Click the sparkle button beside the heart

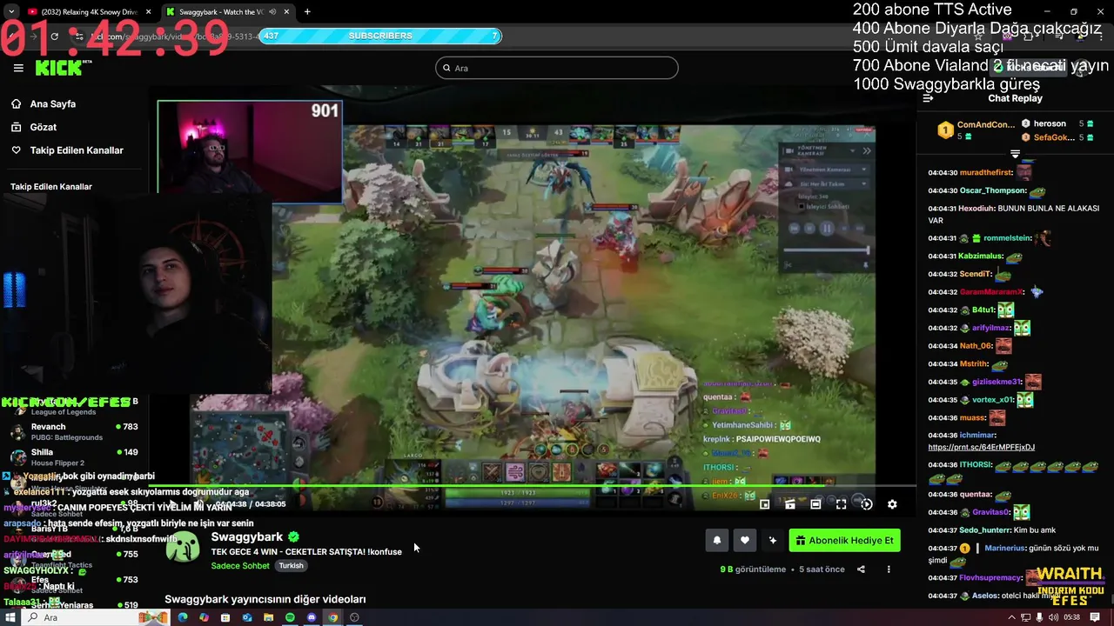pos(772,540)
